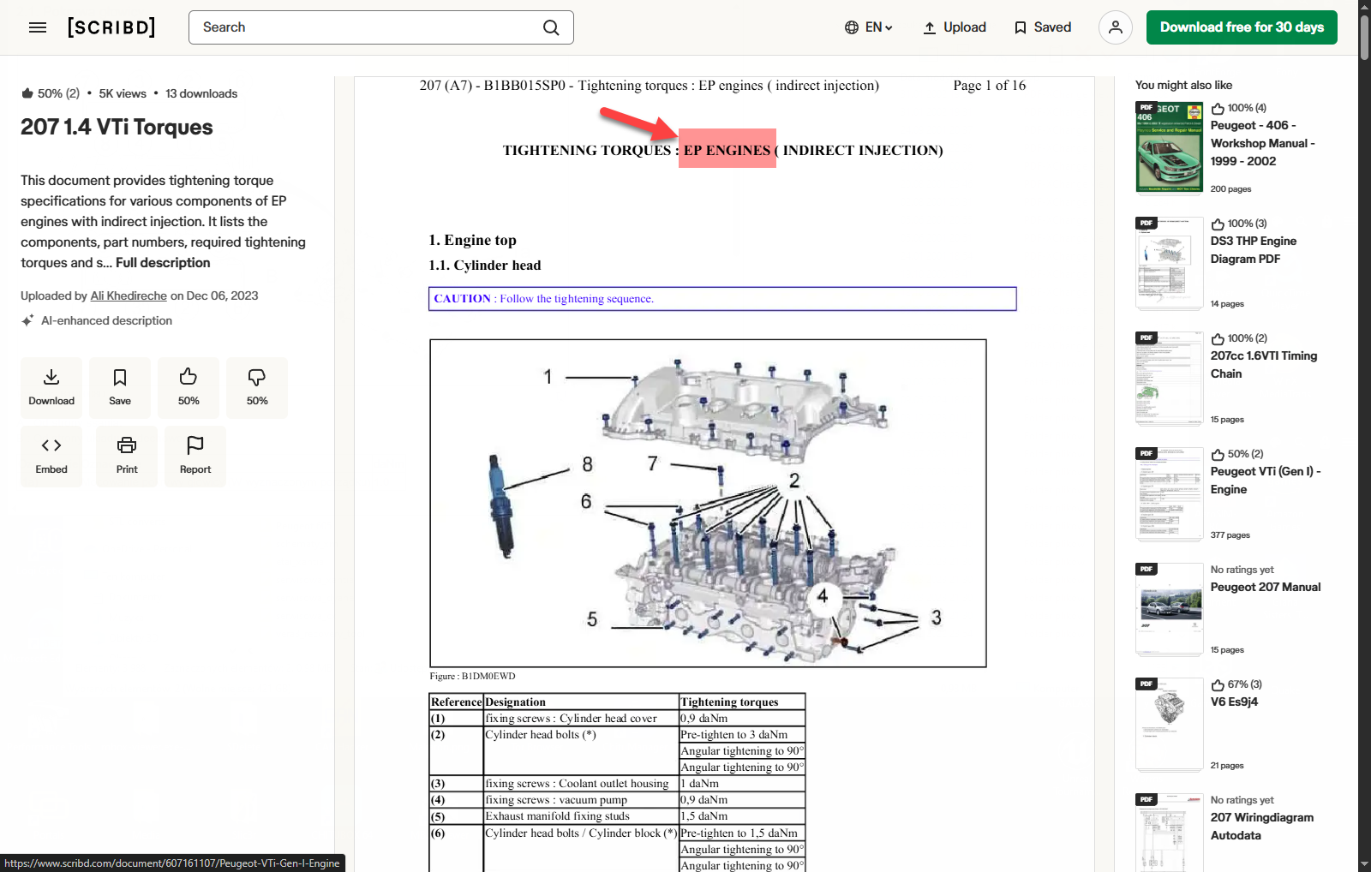Click 'Page 1 of 16' text
The width and height of the screenshot is (1371, 872).
pyautogui.click(x=989, y=86)
